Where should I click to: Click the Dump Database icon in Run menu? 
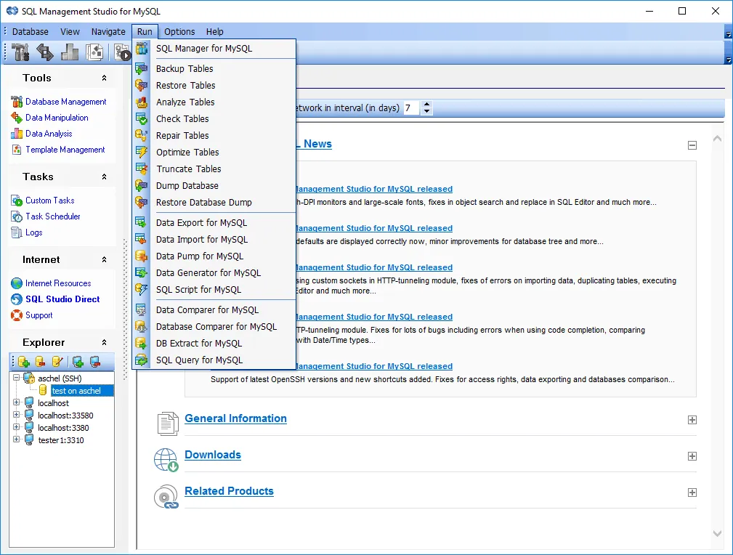pyautogui.click(x=141, y=186)
